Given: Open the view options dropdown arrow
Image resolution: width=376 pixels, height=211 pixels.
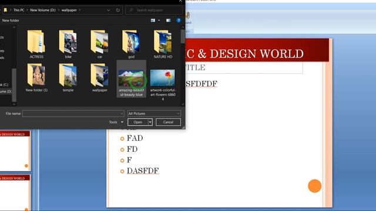Looking at the screenshot, I should 159,21.
